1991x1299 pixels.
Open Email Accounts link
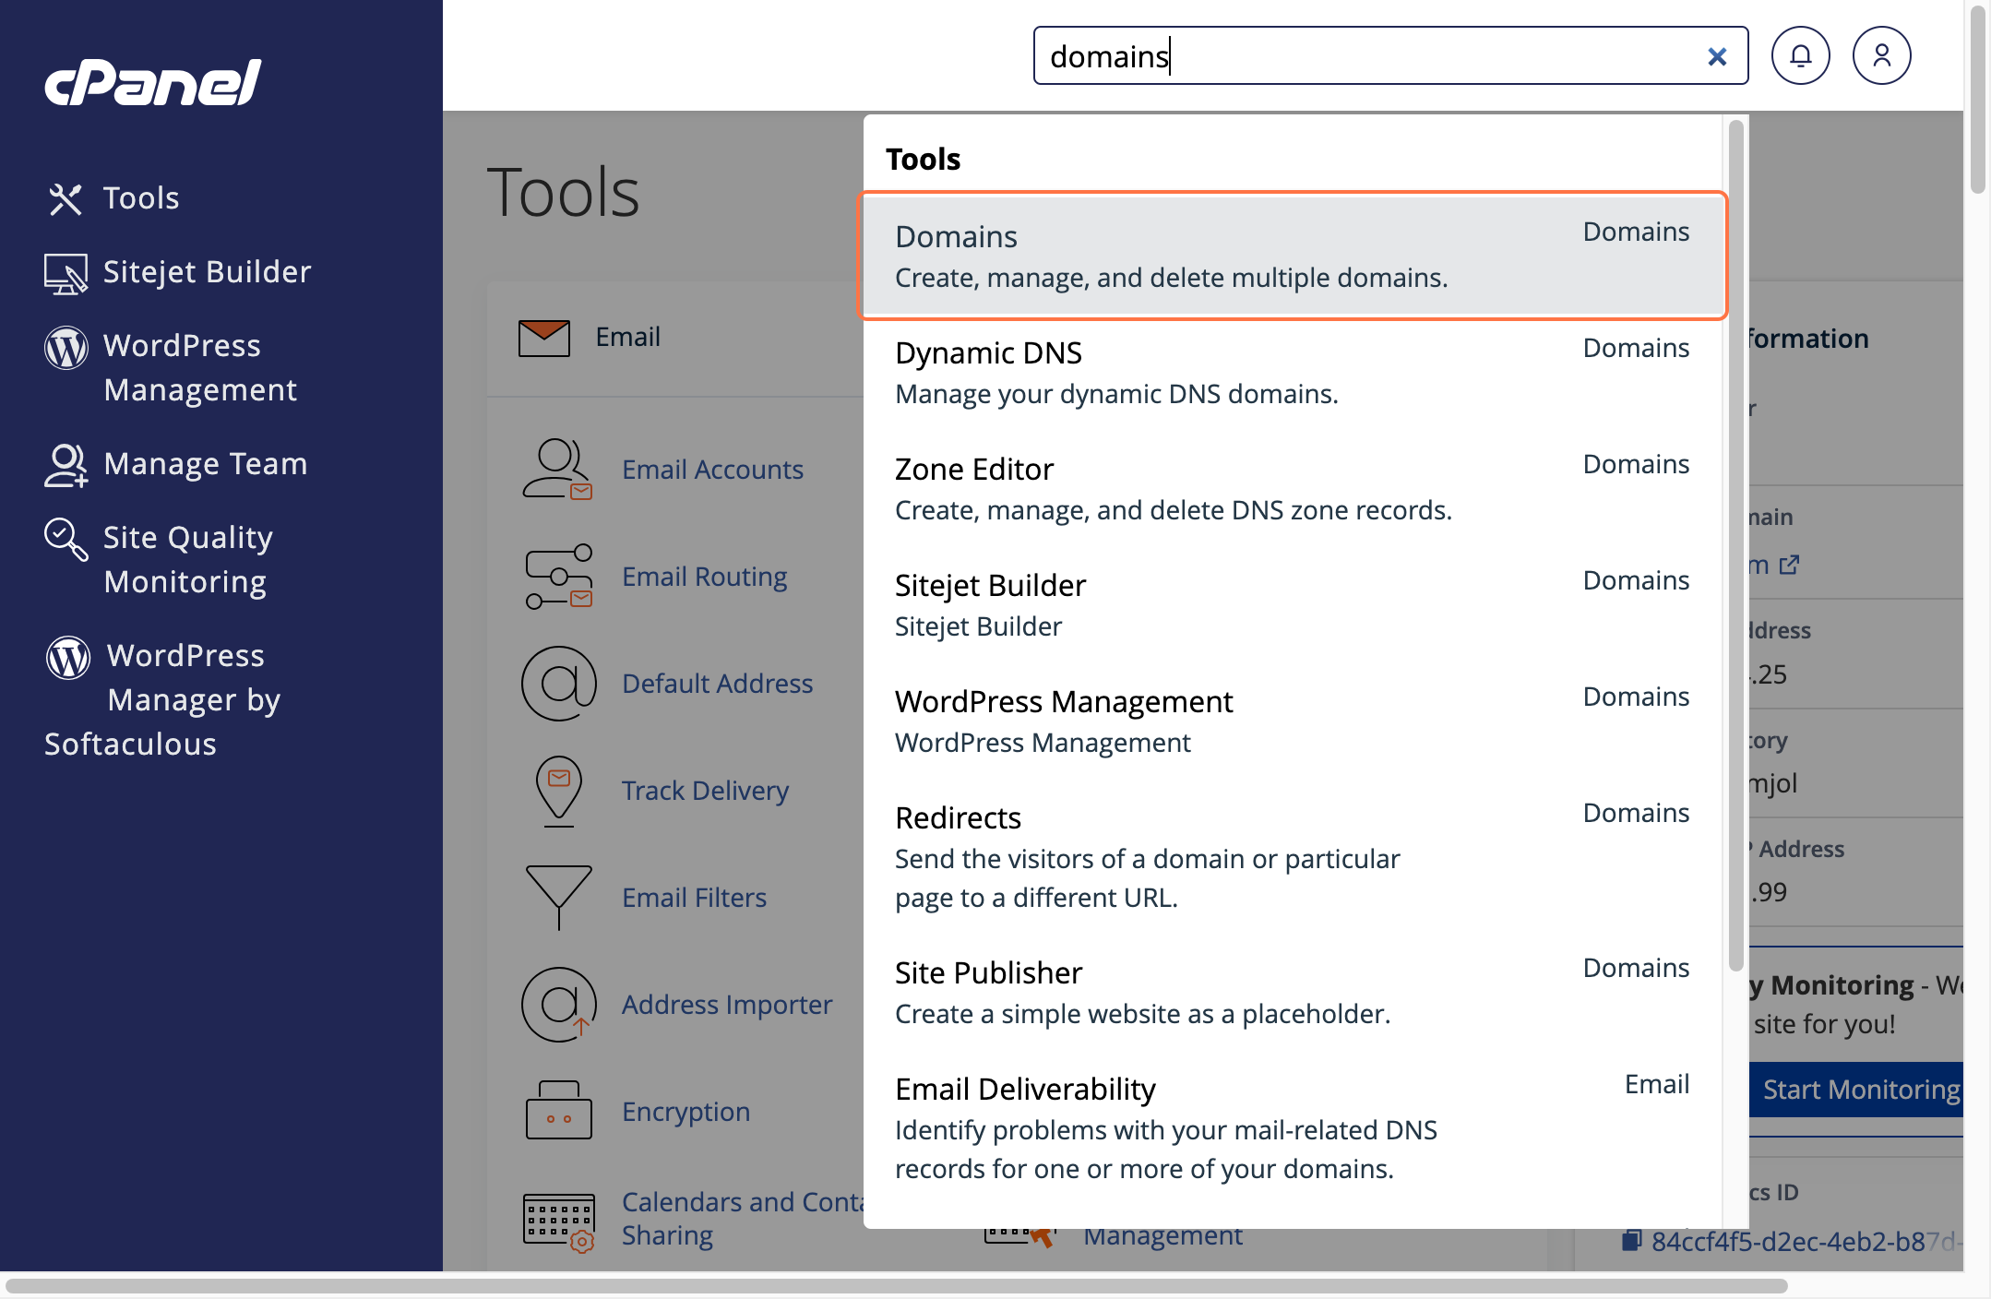712,470
